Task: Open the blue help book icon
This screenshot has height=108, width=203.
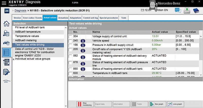Action: click(196, 11)
